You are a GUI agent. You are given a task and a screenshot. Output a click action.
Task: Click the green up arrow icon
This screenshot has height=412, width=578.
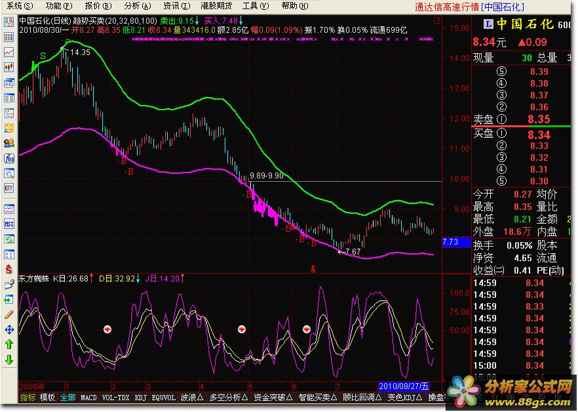click(x=9, y=344)
